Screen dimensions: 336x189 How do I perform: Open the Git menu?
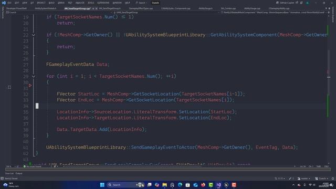click(32, 3)
